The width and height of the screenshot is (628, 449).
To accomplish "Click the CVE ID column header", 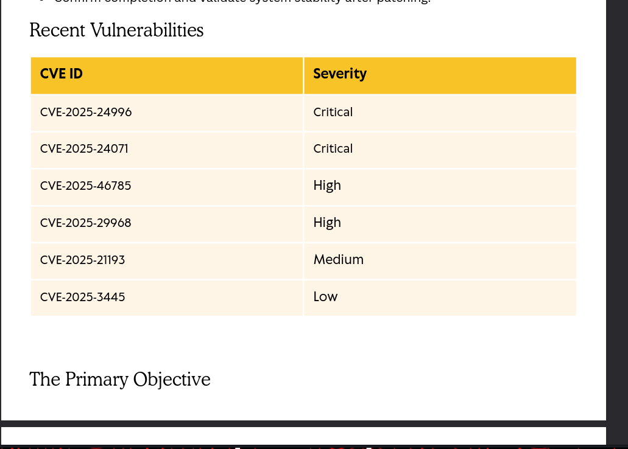I will 62,74.
